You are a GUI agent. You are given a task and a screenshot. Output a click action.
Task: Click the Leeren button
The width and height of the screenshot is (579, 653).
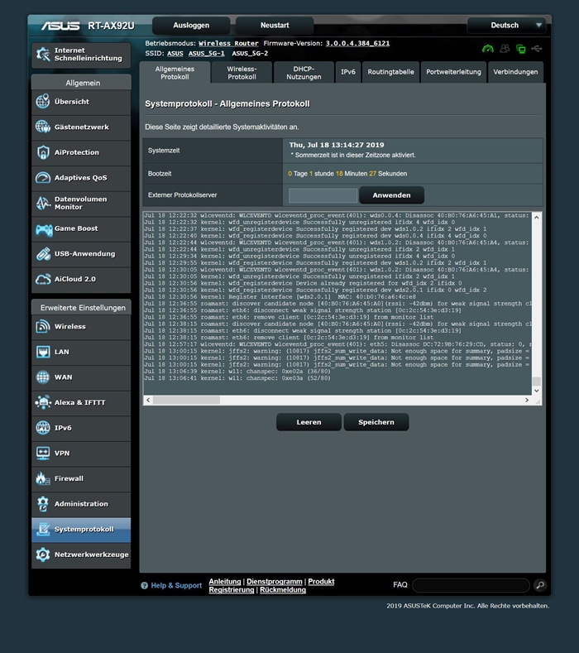pyautogui.click(x=309, y=422)
